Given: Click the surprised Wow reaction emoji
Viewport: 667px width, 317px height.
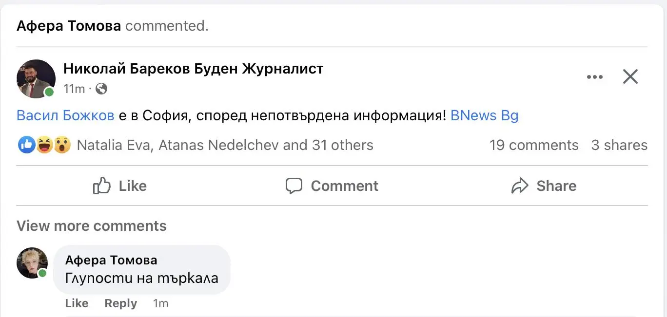Looking at the screenshot, I should pyautogui.click(x=62, y=145).
